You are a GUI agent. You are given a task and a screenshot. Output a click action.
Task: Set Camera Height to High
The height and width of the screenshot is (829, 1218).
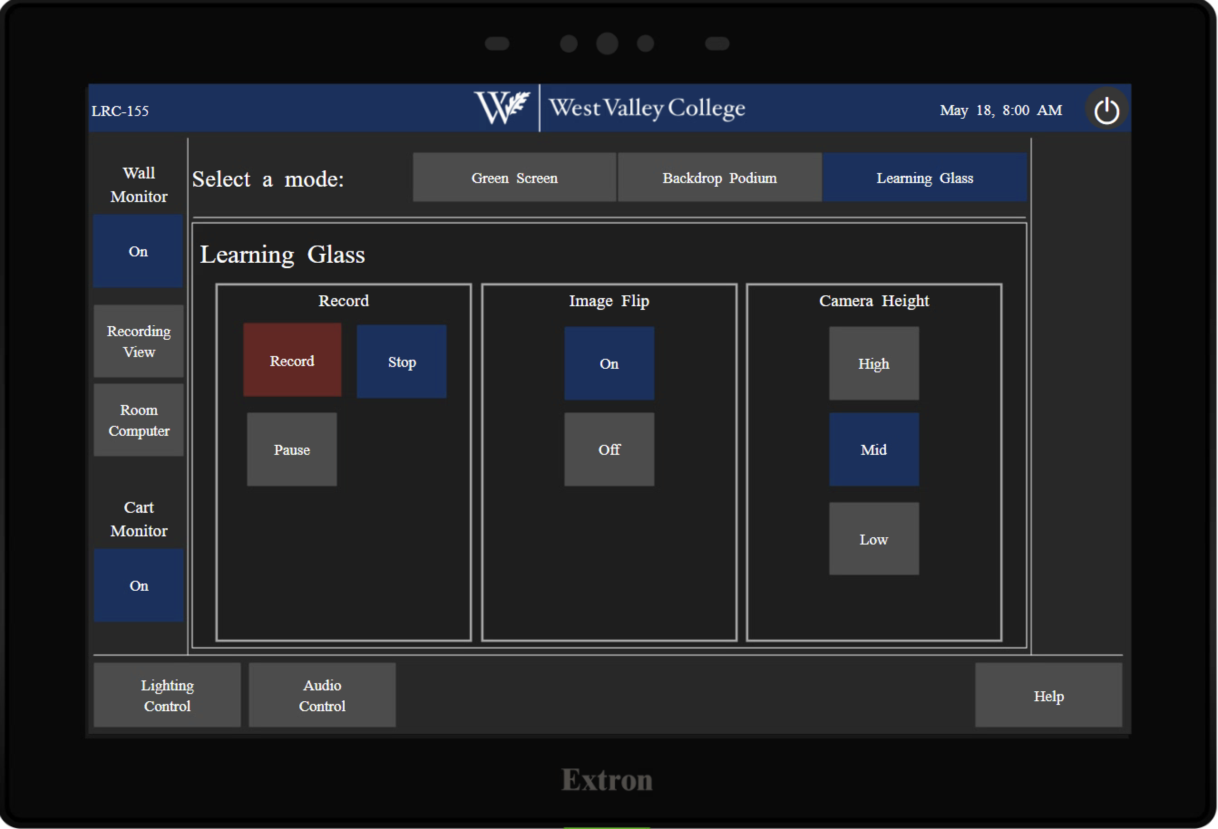pyautogui.click(x=874, y=363)
